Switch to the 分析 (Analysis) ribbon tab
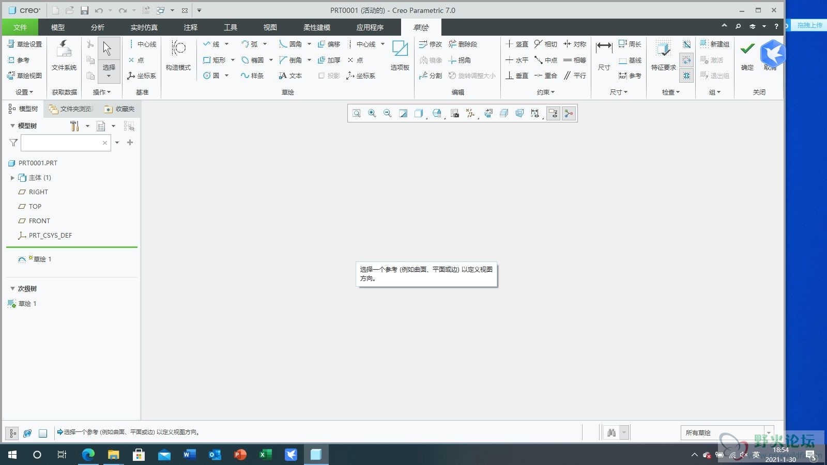 (98, 27)
